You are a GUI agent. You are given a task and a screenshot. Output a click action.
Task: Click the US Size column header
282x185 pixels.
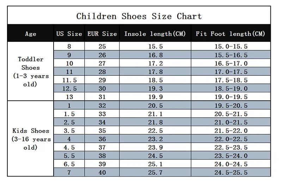coord(69,34)
